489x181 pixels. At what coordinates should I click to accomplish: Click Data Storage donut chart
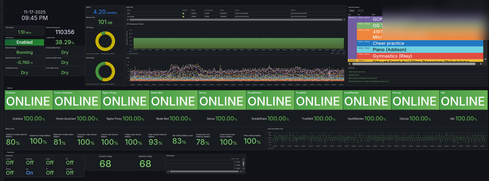click(x=105, y=72)
